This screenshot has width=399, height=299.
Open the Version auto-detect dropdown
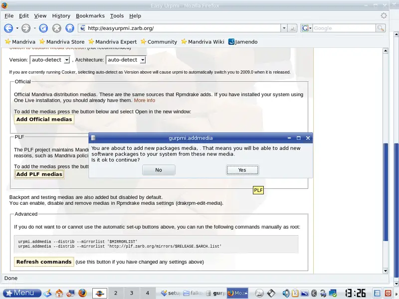(49, 60)
